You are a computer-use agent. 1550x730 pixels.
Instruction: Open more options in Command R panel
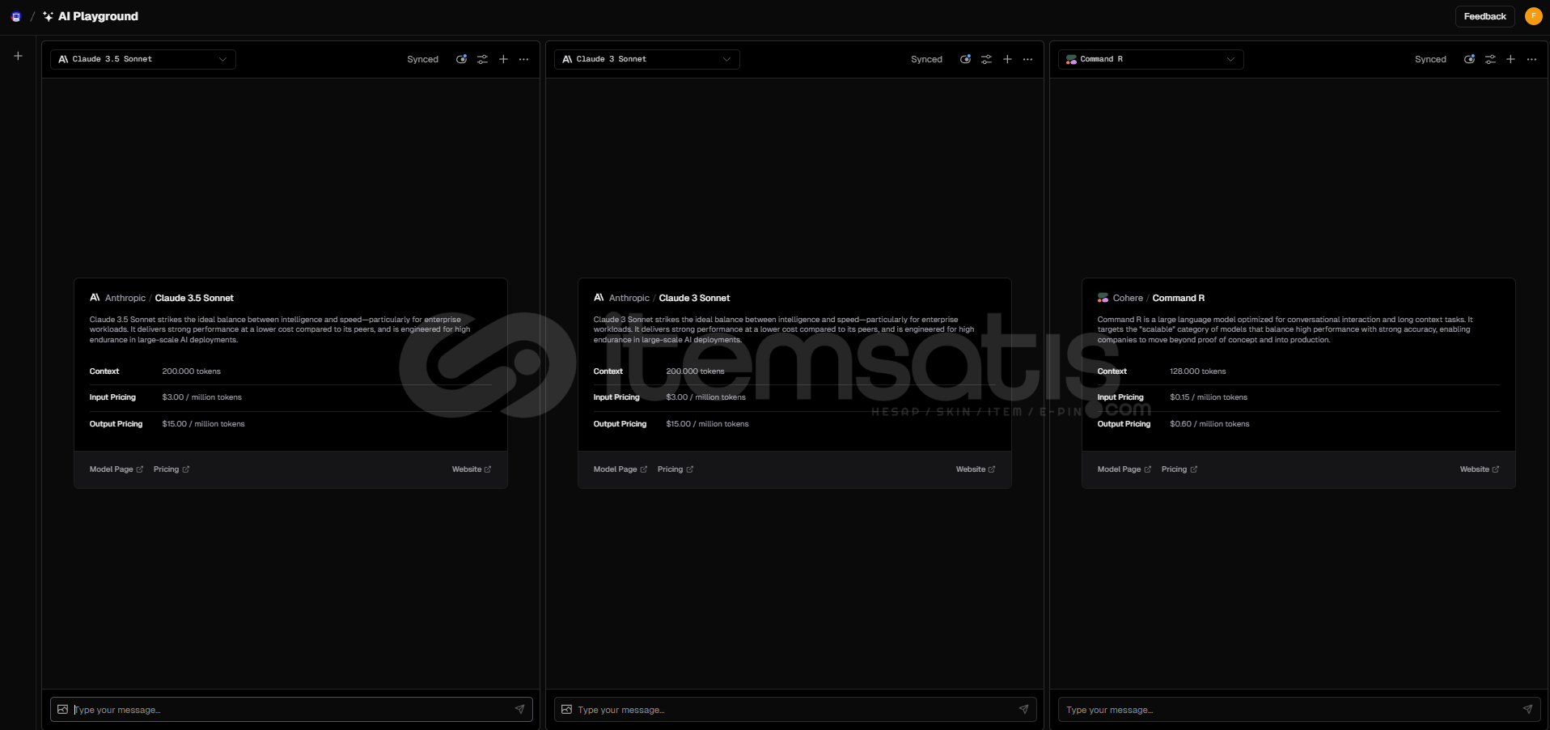(1531, 59)
